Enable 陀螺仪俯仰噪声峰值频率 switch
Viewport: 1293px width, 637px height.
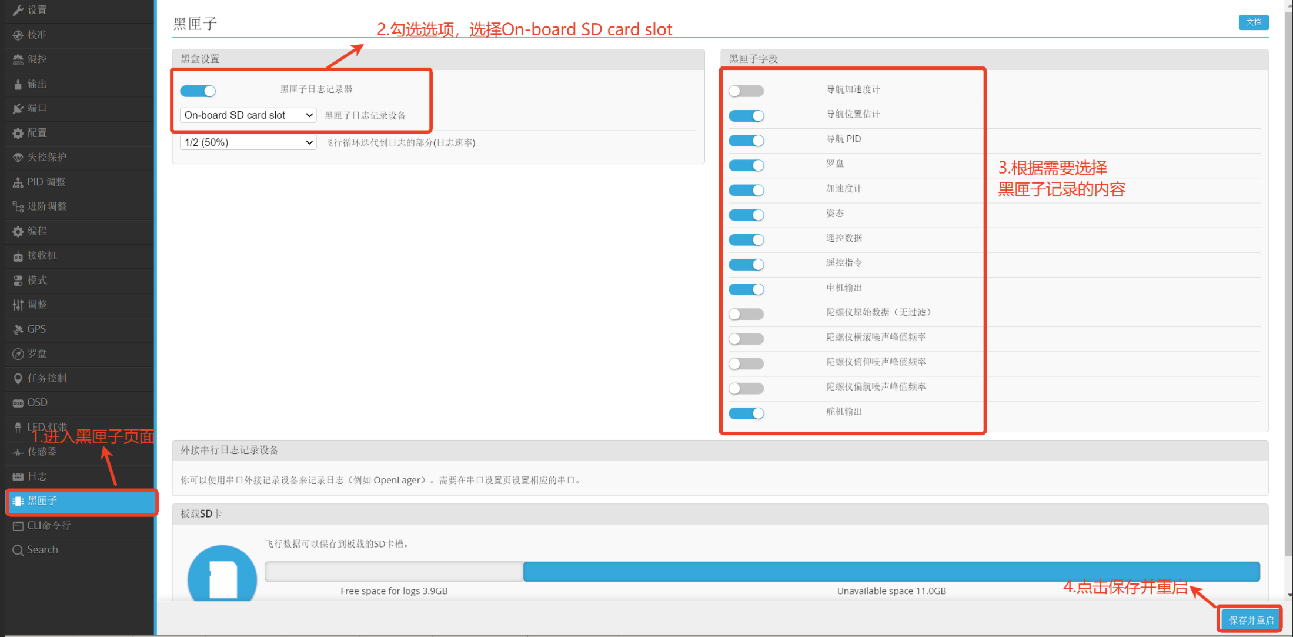pyautogui.click(x=746, y=363)
